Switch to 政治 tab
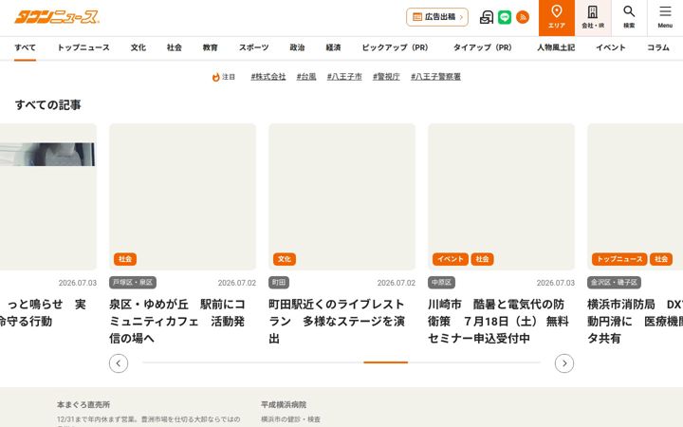Image resolution: width=683 pixels, height=427 pixels. click(297, 47)
